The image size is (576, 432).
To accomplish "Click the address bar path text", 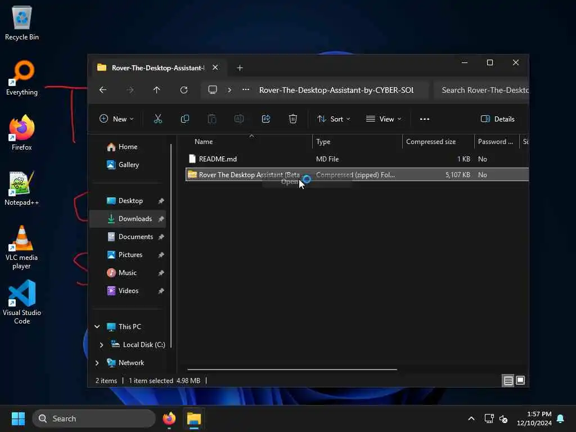I will (336, 90).
